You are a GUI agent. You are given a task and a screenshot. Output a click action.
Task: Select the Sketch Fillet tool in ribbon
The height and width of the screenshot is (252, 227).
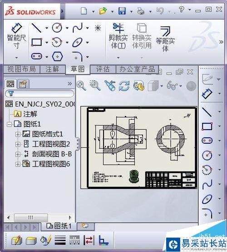(78, 56)
